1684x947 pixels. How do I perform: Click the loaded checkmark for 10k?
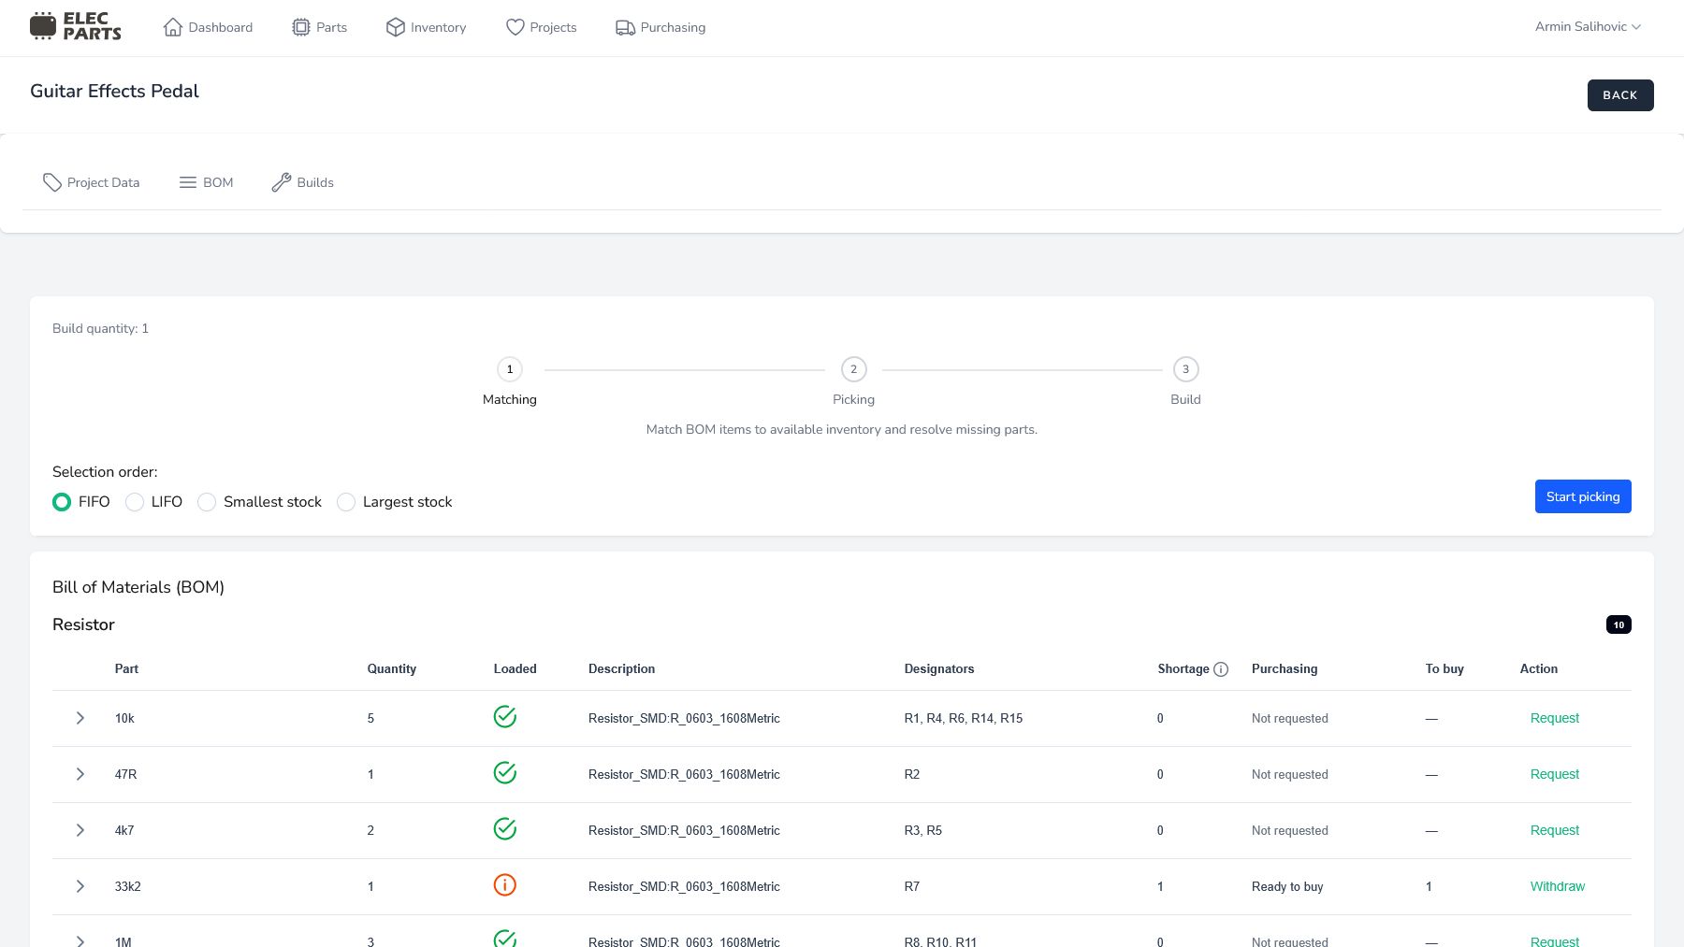[505, 717]
